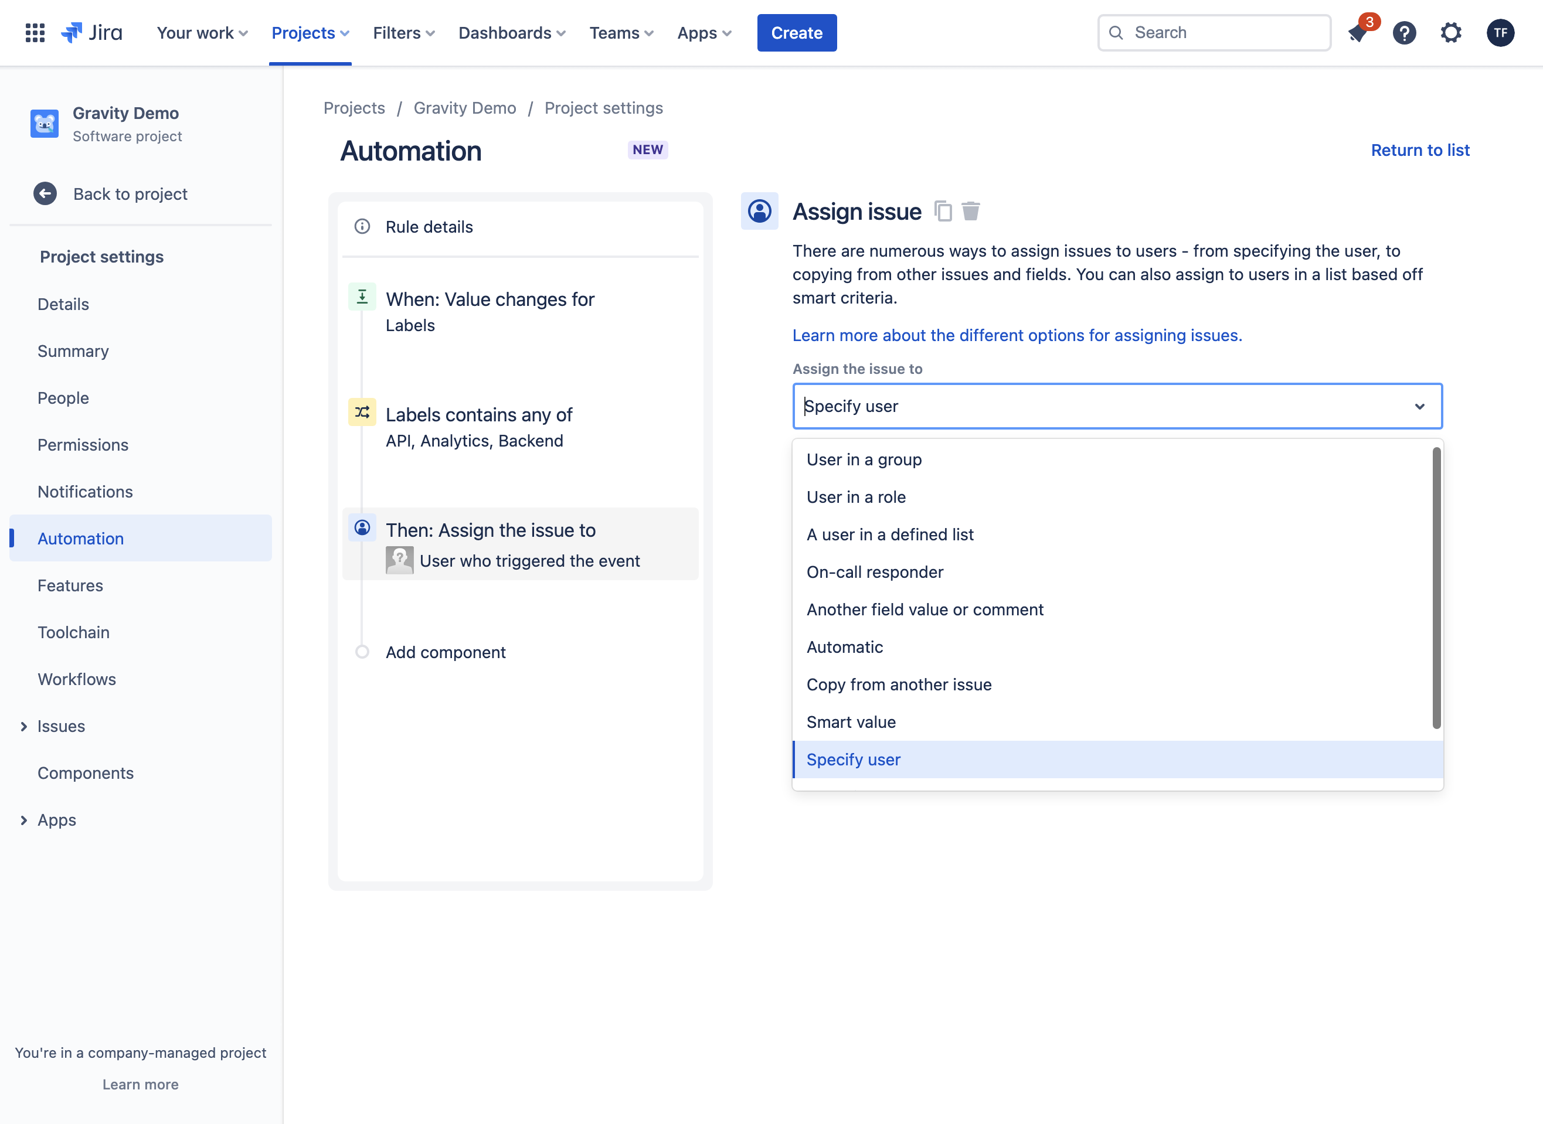Open the TF profile avatar

(x=1500, y=33)
